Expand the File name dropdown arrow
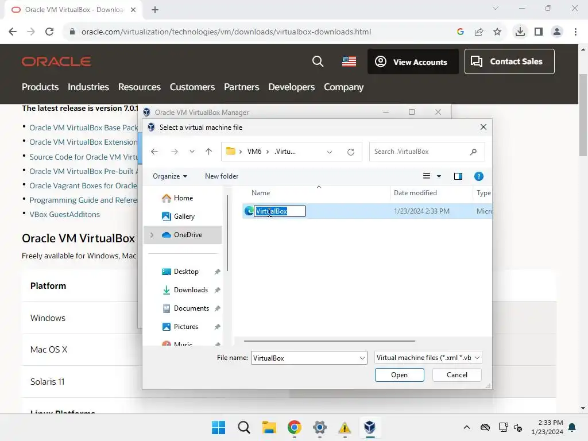 (x=362, y=358)
